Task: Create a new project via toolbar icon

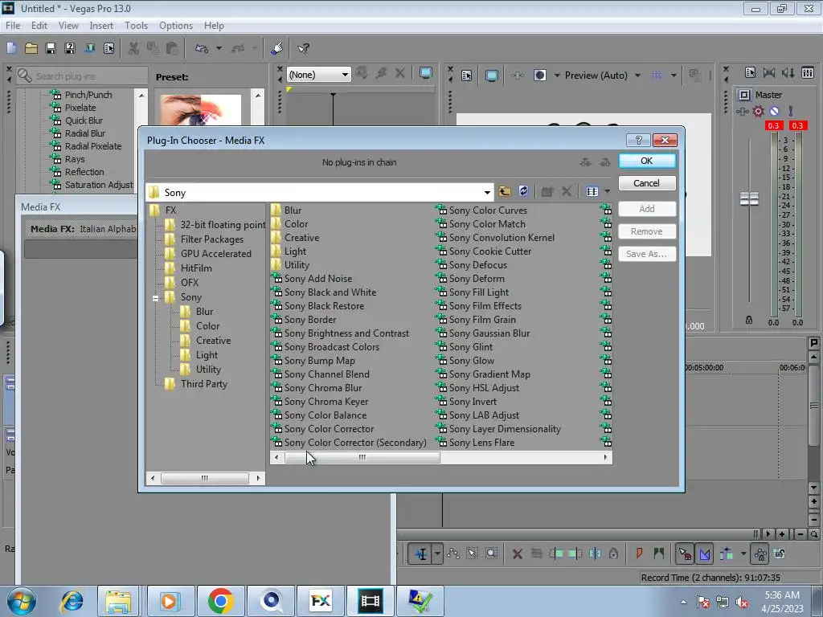Action: tap(11, 48)
